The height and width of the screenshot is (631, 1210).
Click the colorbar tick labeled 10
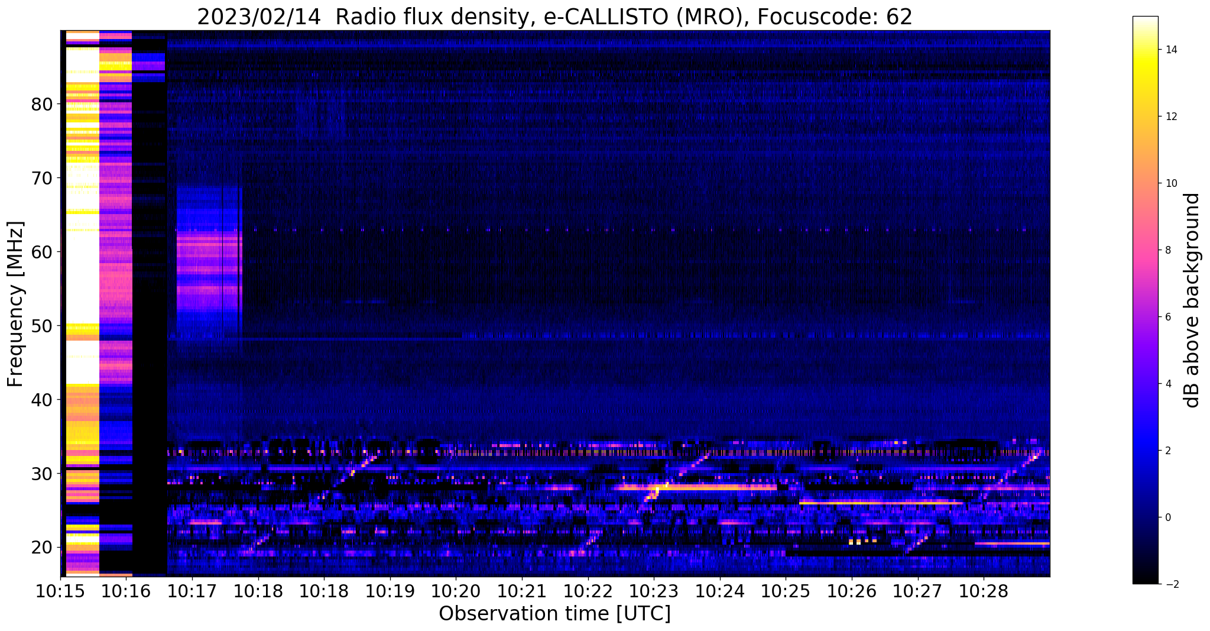coord(1170,183)
